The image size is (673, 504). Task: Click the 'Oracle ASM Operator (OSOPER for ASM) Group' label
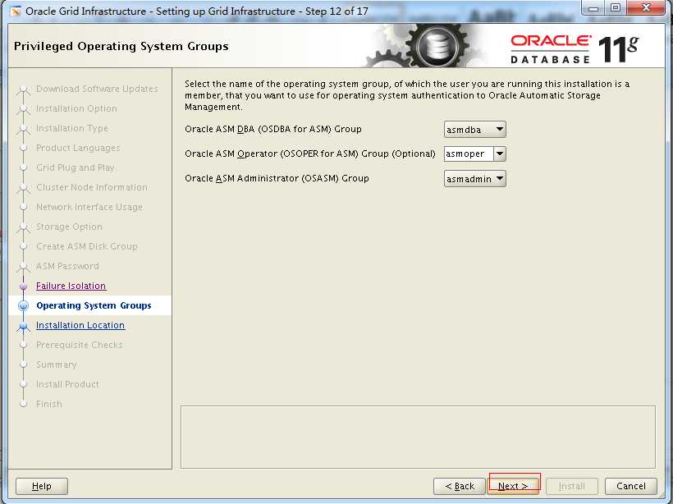click(x=310, y=153)
